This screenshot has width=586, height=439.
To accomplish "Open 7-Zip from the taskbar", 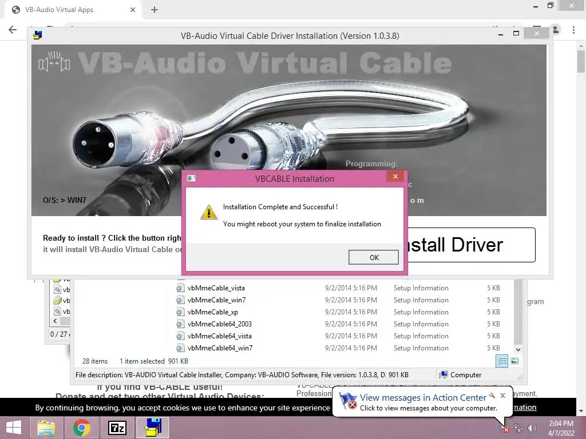I will (117, 428).
